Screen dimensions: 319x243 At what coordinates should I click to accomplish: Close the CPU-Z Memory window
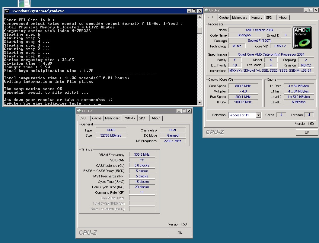point(189,111)
